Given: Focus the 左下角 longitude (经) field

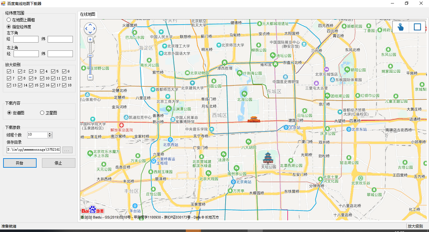Looking at the screenshot, I should click(x=26, y=39).
